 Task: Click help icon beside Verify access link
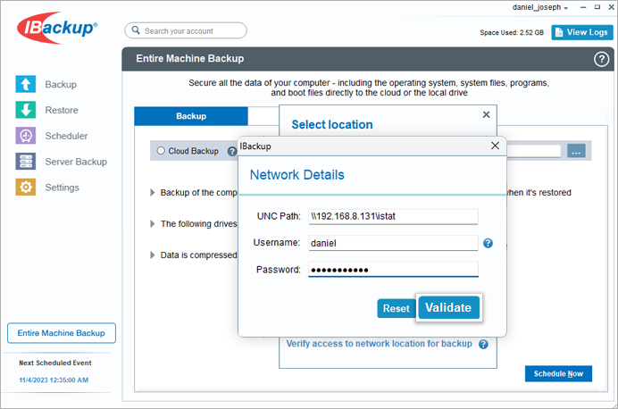483,344
